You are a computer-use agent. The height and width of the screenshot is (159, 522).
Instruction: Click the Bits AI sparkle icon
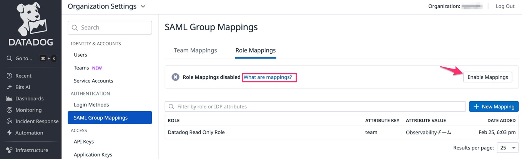10,87
